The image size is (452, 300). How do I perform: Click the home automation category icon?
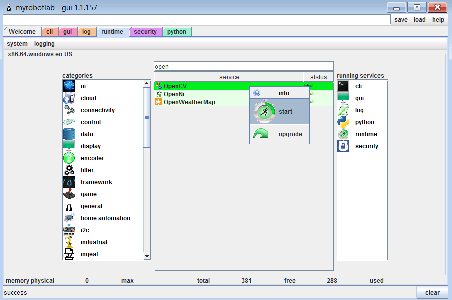tap(69, 218)
